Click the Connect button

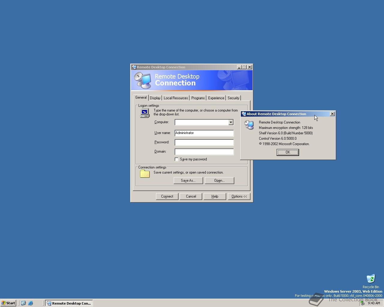167,196
